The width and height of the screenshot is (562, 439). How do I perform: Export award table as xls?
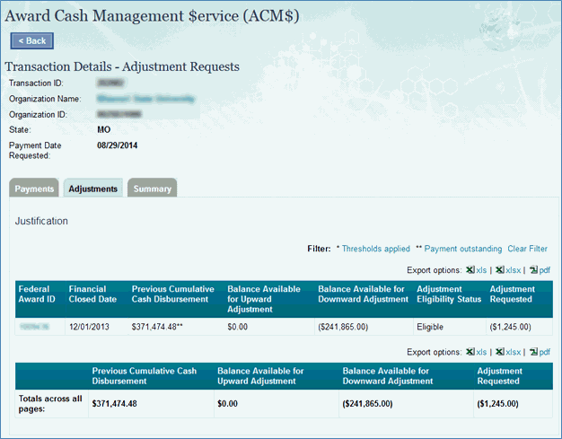click(476, 268)
